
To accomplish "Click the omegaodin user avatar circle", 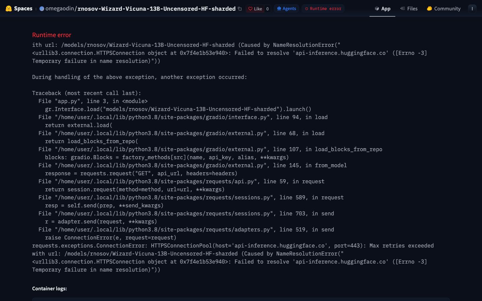I will click(42, 9).
